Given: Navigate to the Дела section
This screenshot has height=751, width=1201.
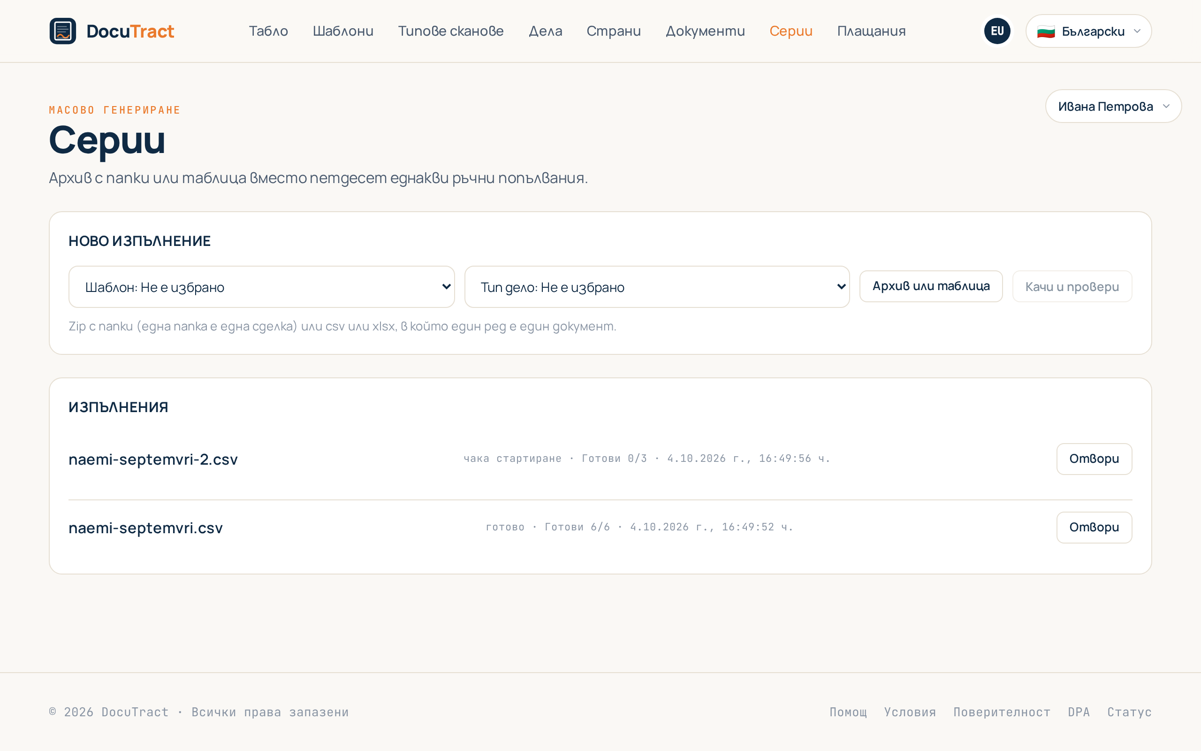Looking at the screenshot, I should (x=546, y=31).
